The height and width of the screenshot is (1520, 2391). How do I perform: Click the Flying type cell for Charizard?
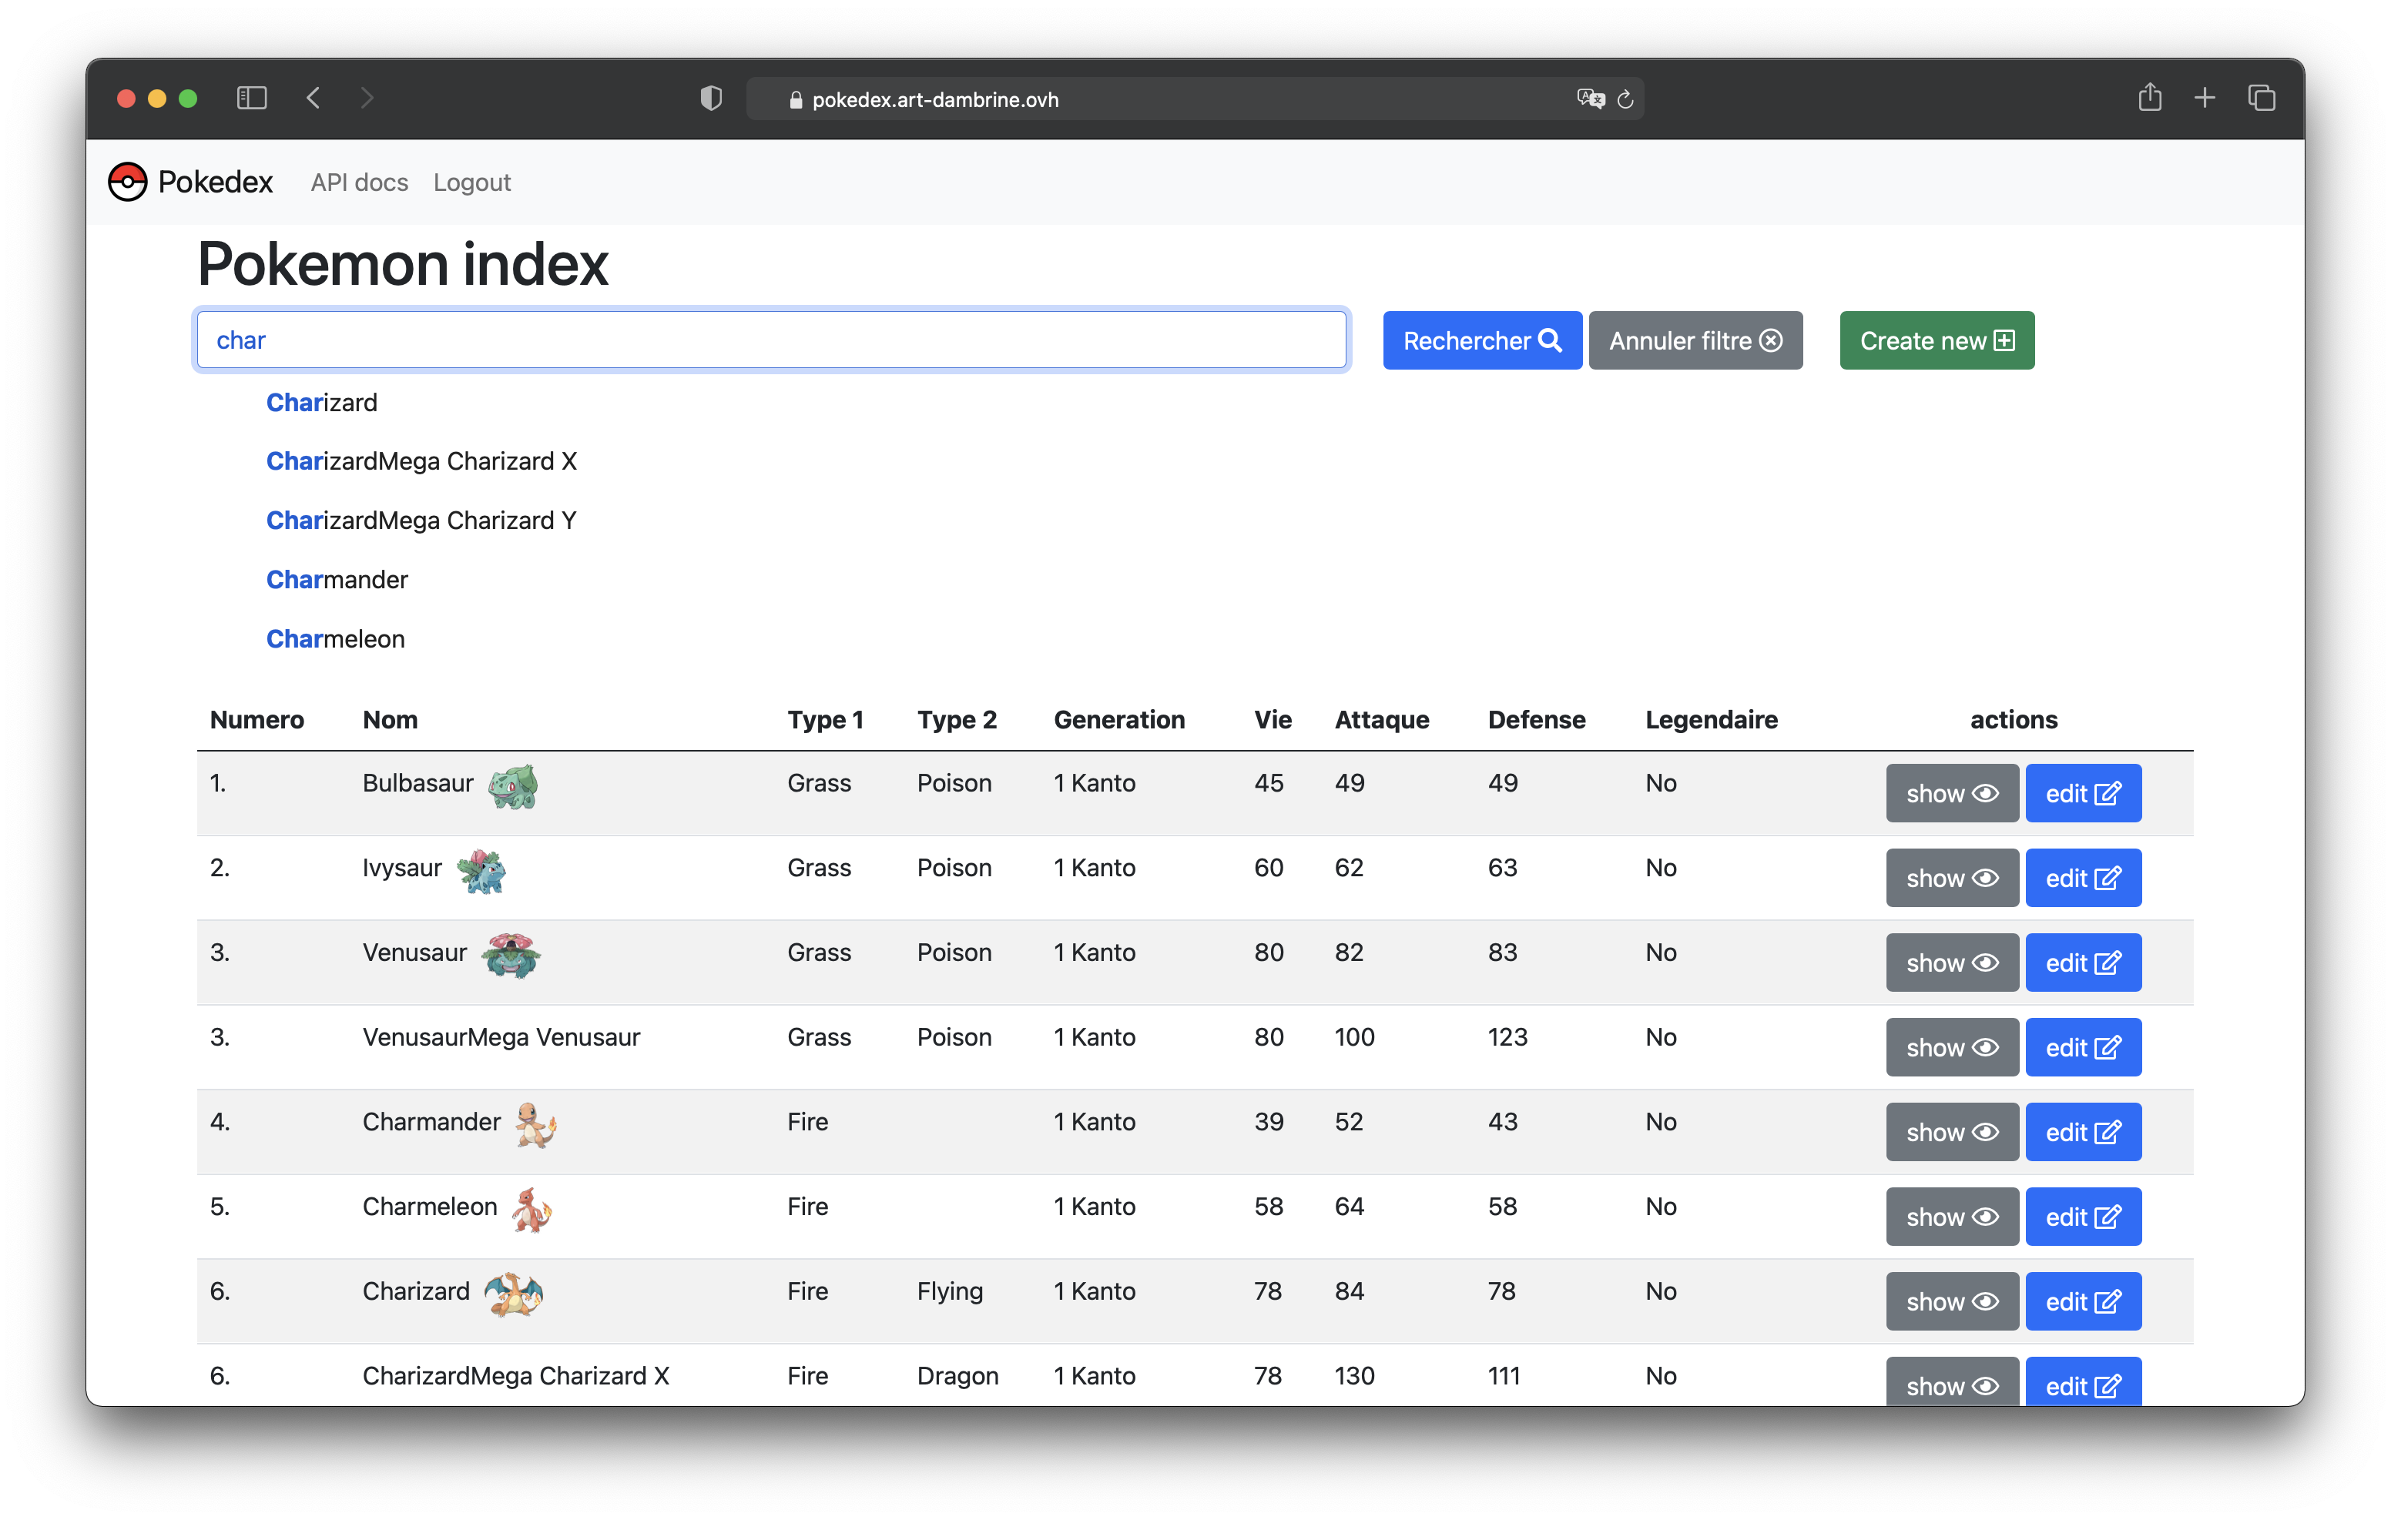[x=951, y=1291]
